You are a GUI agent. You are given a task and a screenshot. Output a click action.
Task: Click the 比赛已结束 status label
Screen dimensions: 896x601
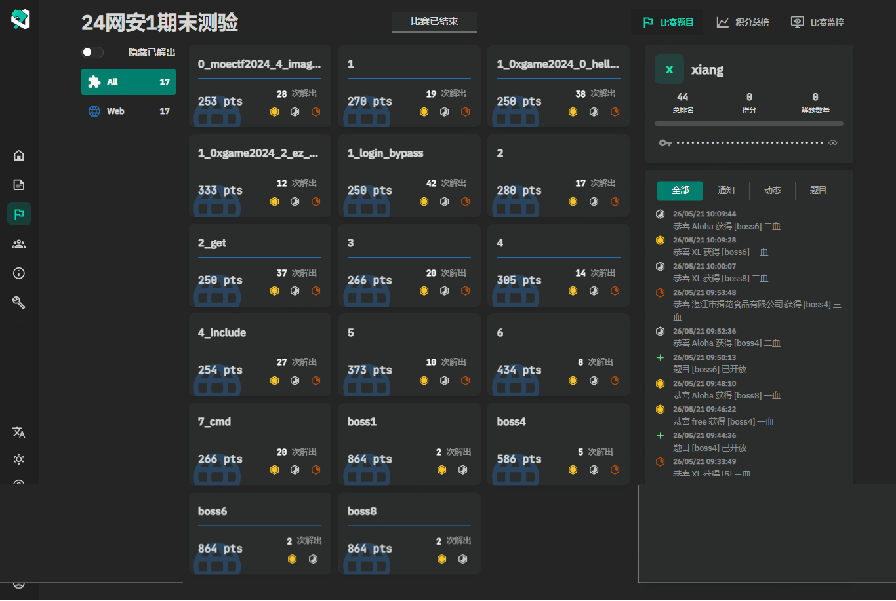point(434,22)
